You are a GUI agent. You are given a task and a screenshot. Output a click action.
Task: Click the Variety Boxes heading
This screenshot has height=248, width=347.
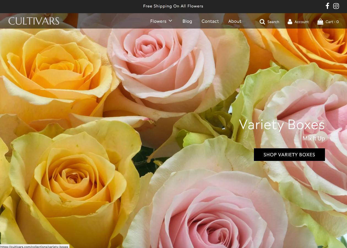pyautogui.click(x=282, y=125)
